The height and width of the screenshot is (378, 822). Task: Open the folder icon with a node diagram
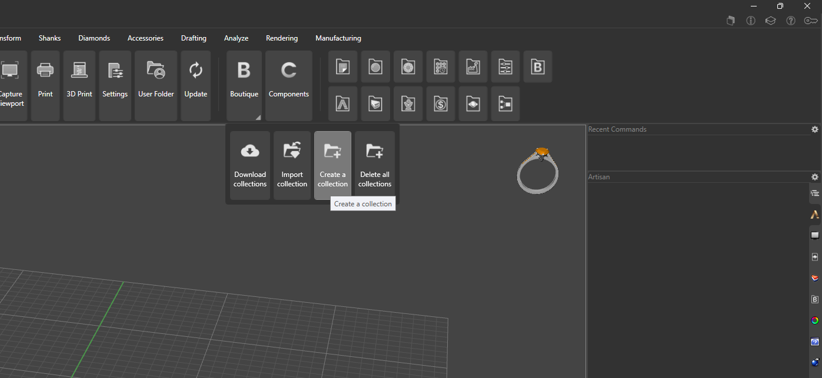click(x=505, y=103)
